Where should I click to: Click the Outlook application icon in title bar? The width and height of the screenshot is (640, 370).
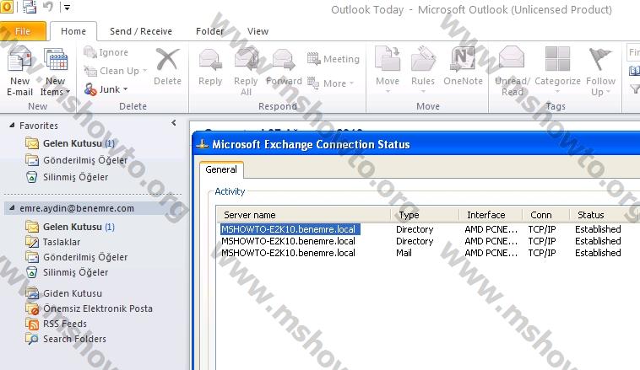[x=7, y=7]
